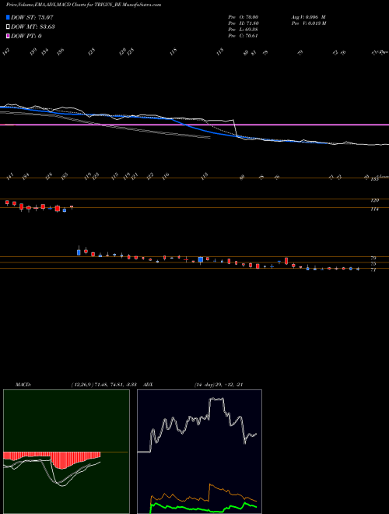This screenshot has width=389, height=514.
Task: Click the 'Avg V: 0.006 M' volume text
Action: click(x=308, y=17)
